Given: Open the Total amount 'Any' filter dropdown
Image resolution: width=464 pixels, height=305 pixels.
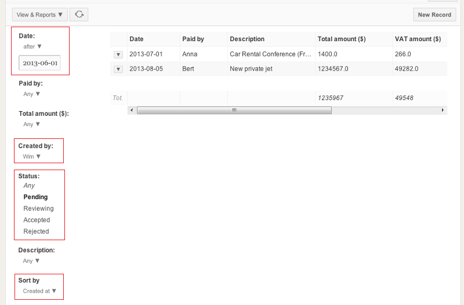Looking at the screenshot, I should (x=31, y=124).
